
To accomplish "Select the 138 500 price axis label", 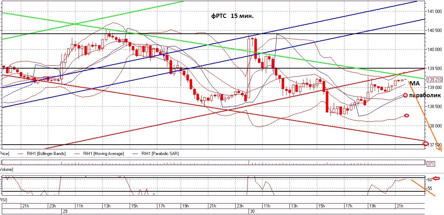I will [x=435, y=107].
